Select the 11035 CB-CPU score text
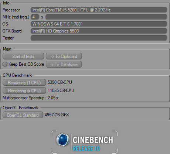170x154 pixels. pos(61,90)
